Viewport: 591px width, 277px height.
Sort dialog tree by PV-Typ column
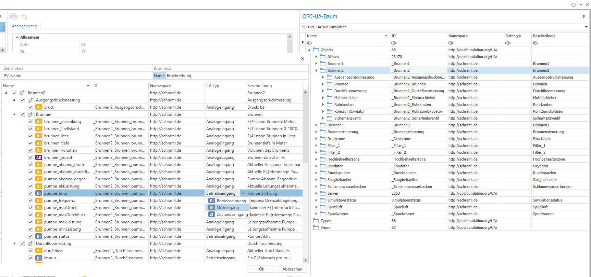pyautogui.click(x=225, y=86)
